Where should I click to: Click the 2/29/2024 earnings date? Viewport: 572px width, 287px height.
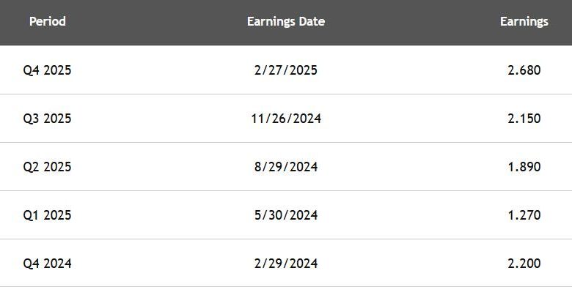click(286, 264)
